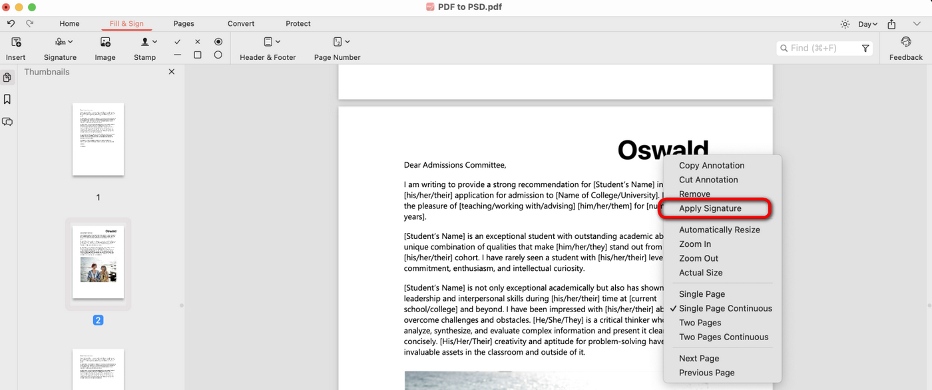Image resolution: width=932 pixels, height=390 pixels.
Task: Choose Apply Signature from context menu
Action: coord(710,208)
